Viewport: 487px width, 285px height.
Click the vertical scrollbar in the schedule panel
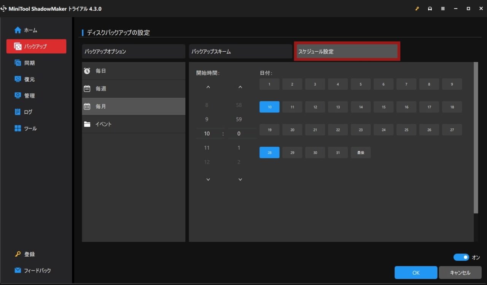(476, 138)
